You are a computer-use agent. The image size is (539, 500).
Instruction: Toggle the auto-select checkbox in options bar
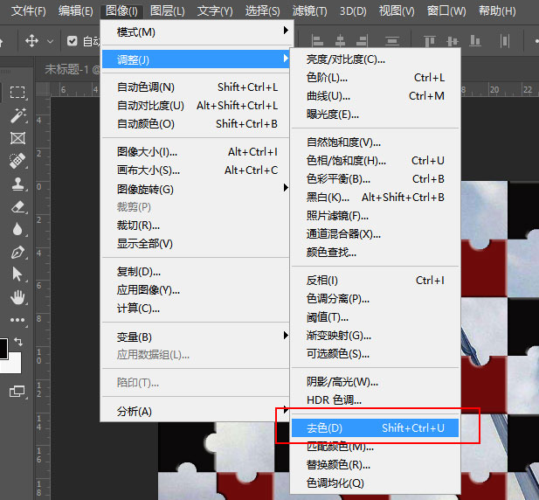(x=73, y=41)
